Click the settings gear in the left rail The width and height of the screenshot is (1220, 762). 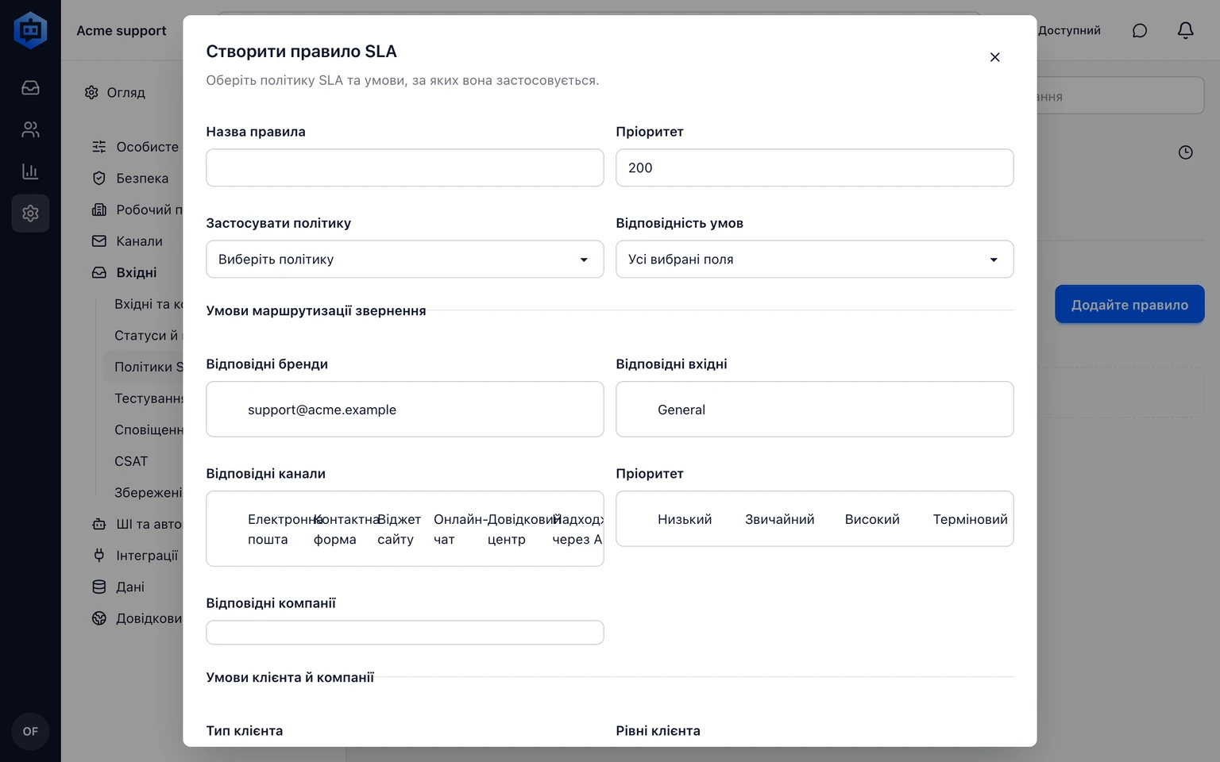(30, 214)
